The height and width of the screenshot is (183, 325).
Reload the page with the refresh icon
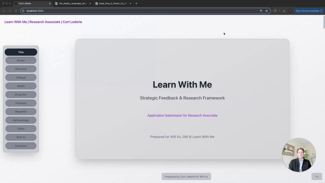click(16, 11)
